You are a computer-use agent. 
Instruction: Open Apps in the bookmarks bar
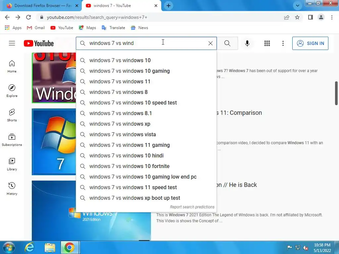[13, 28]
